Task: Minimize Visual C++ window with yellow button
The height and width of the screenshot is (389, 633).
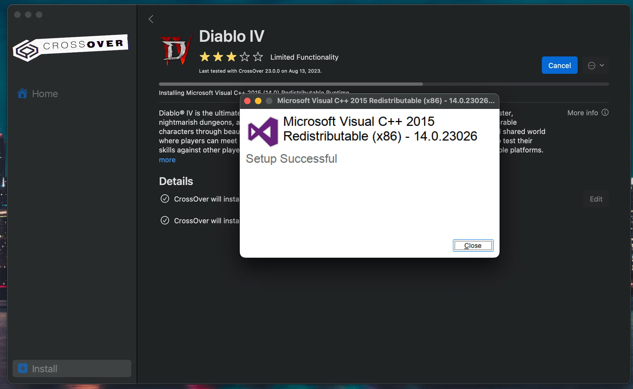Action: (x=258, y=101)
